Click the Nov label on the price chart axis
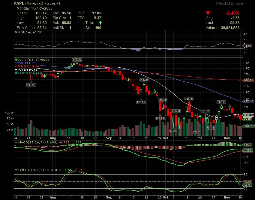 coord(227,138)
